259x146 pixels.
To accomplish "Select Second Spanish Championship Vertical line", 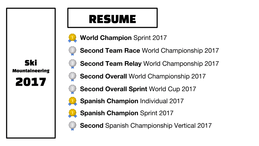I will point(146,125).
